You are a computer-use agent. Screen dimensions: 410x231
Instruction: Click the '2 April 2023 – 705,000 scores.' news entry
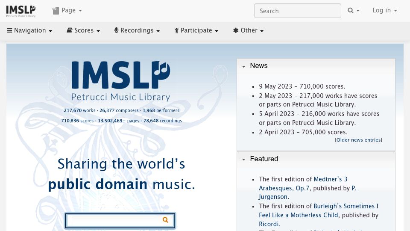point(303,132)
